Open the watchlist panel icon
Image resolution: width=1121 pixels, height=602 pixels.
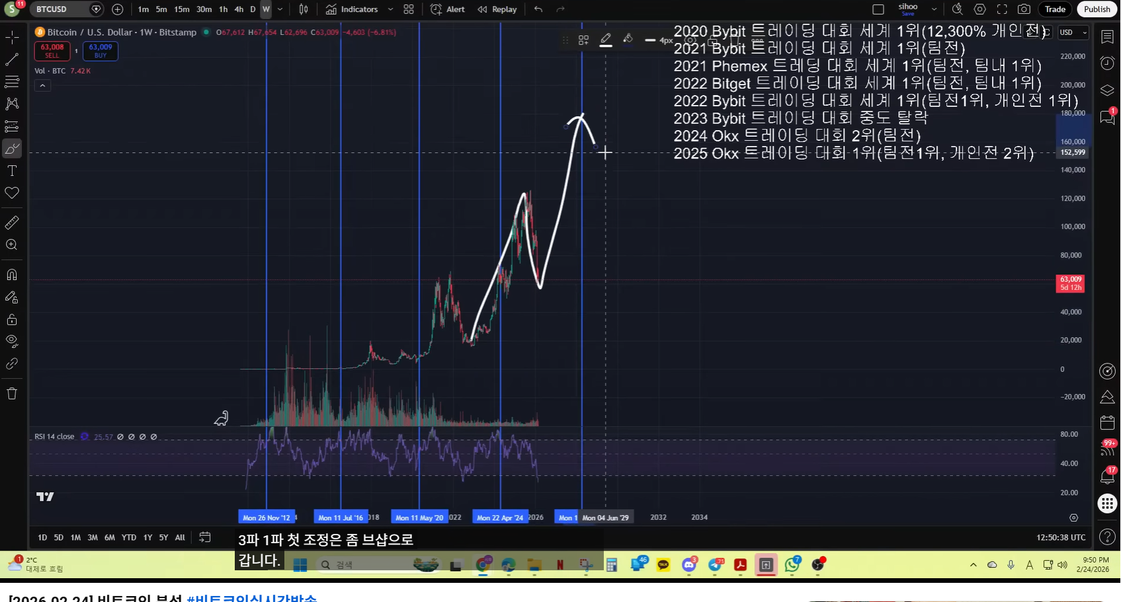click(x=1107, y=37)
